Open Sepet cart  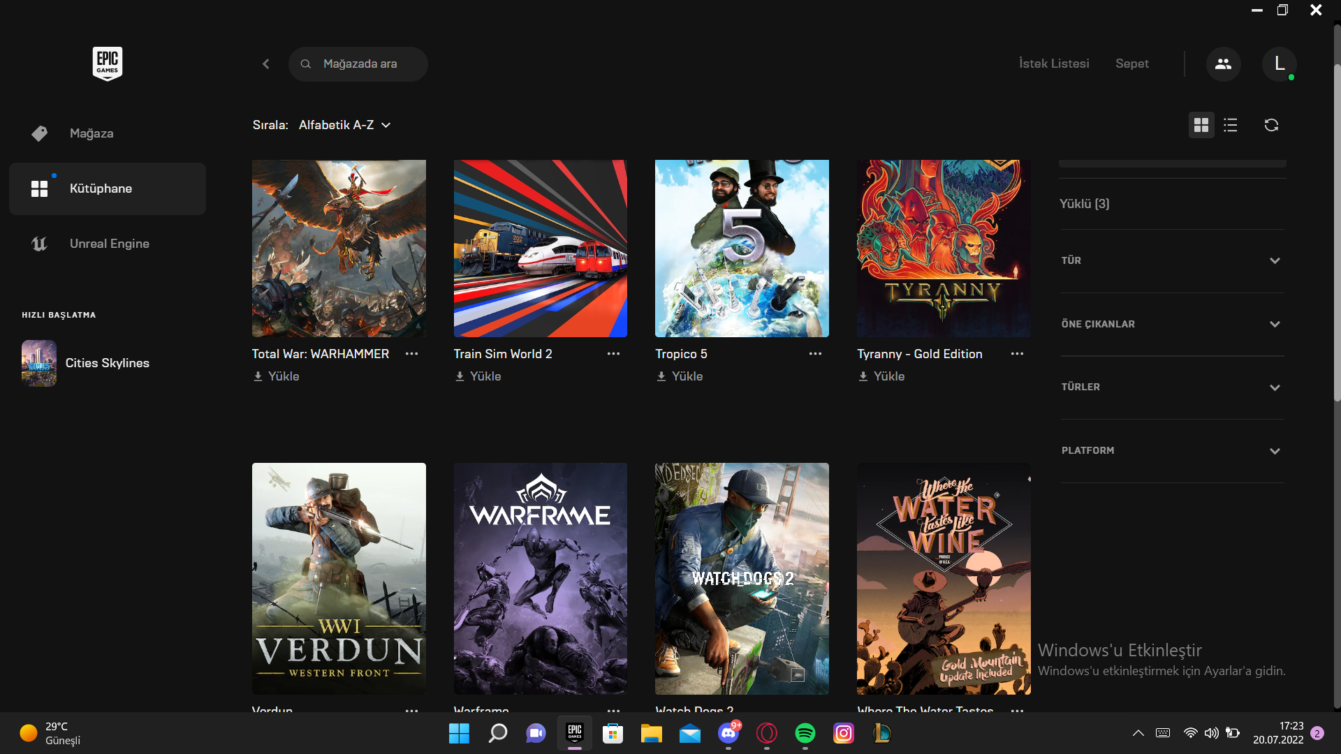point(1132,64)
